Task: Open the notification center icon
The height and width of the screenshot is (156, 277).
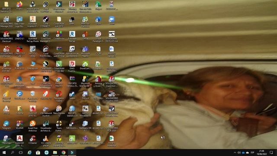Action: click(271, 153)
